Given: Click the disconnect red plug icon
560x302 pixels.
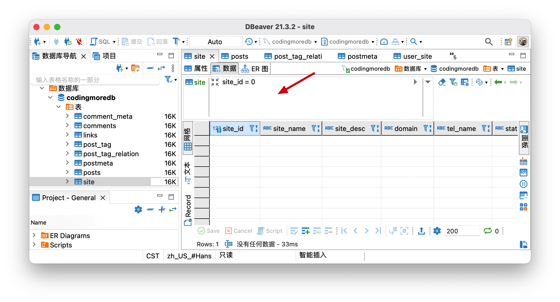Looking at the screenshot, I should pos(79,42).
